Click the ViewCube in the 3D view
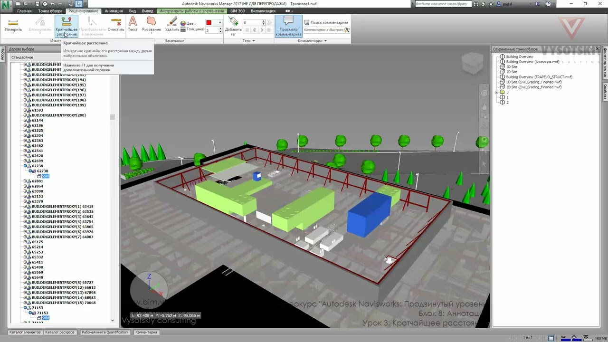 pyautogui.click(x=472, y=64)
